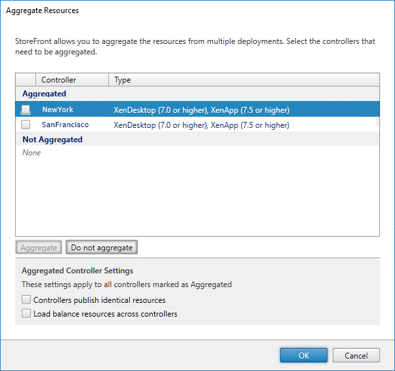Image resolution: width=395 pixels, height=371 pixels.
Task: Enable Load balance resources across controllers
Action: pyautogui.click(x=26, y=313)
